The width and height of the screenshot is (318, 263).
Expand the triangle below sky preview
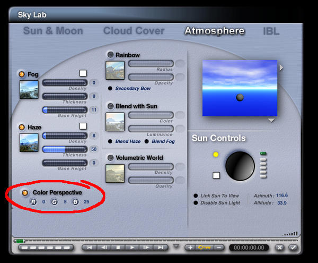[x=271, y=121]
